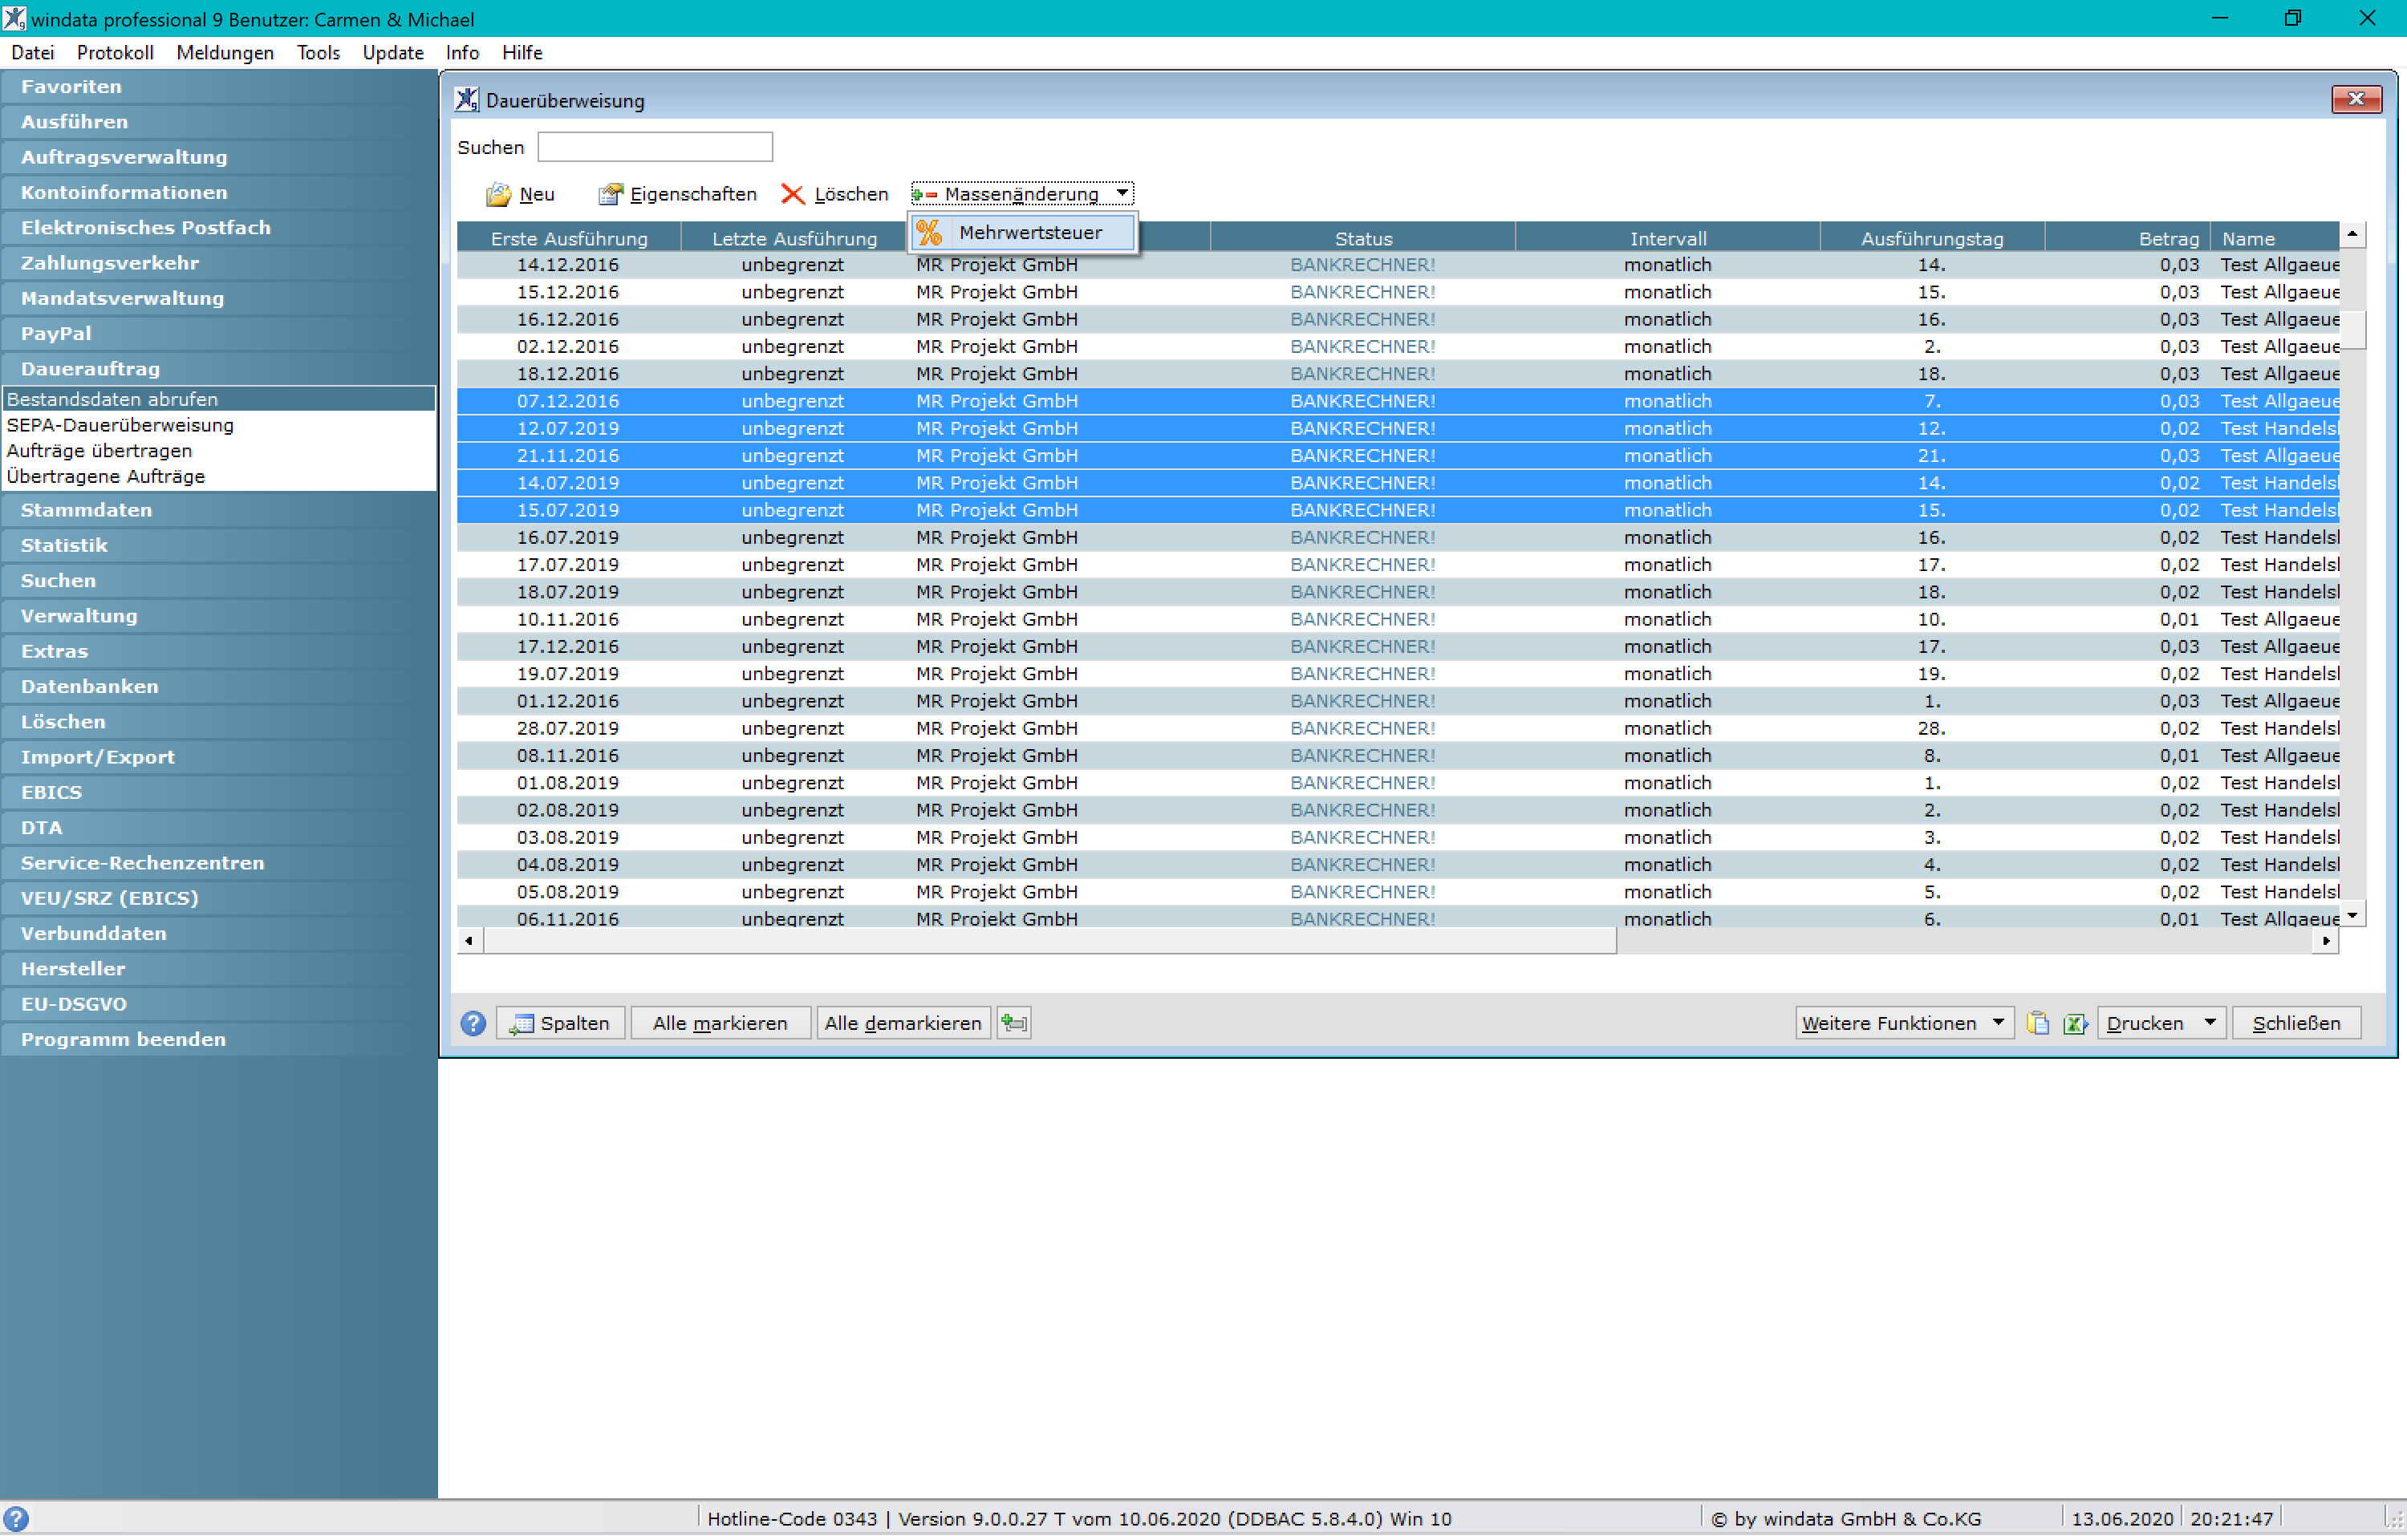
Task: Close the Dauerüberweisung window with the red X
Action: point(2356,99)
